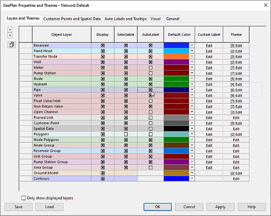The height and width of the screenshot is (216, 271).
Task: Select the Reservoir Group layer name
Action: [61, 151]
